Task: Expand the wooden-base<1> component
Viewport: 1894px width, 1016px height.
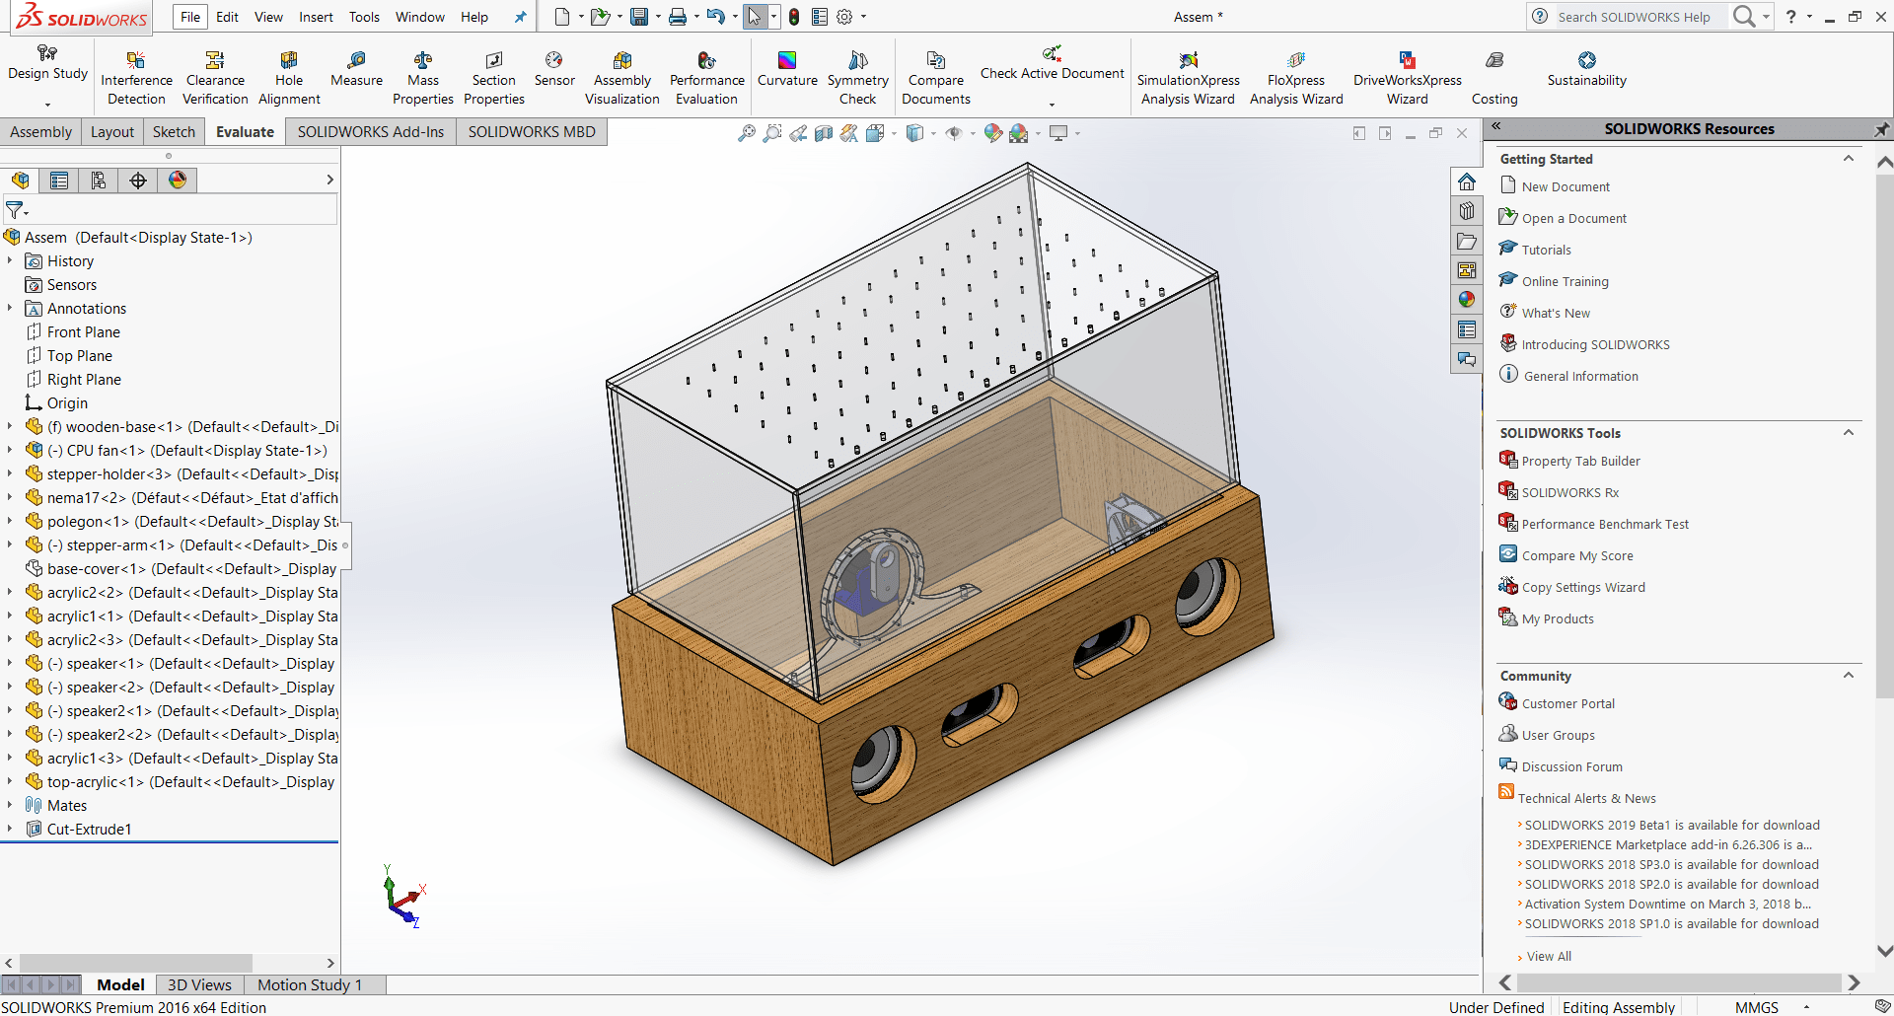Action: (x=10, y=426)
